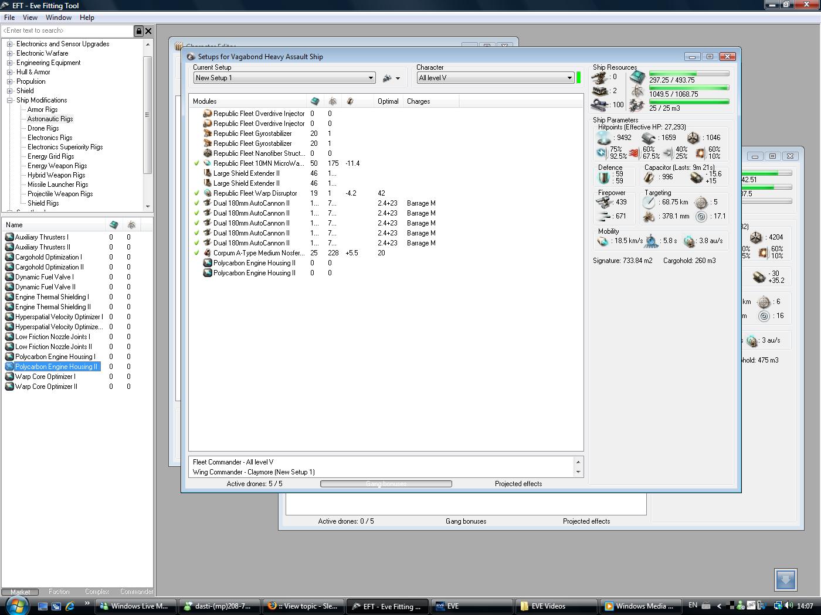
Task: Click the market tree scrollbar down arrow
Action: click(148, 206)
